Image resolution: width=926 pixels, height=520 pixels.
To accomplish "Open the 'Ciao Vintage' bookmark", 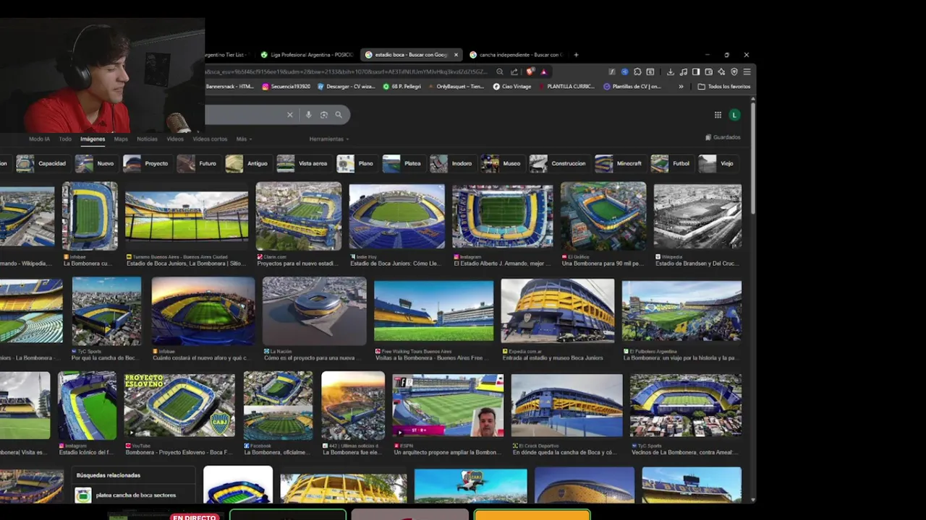I will 512,87.
